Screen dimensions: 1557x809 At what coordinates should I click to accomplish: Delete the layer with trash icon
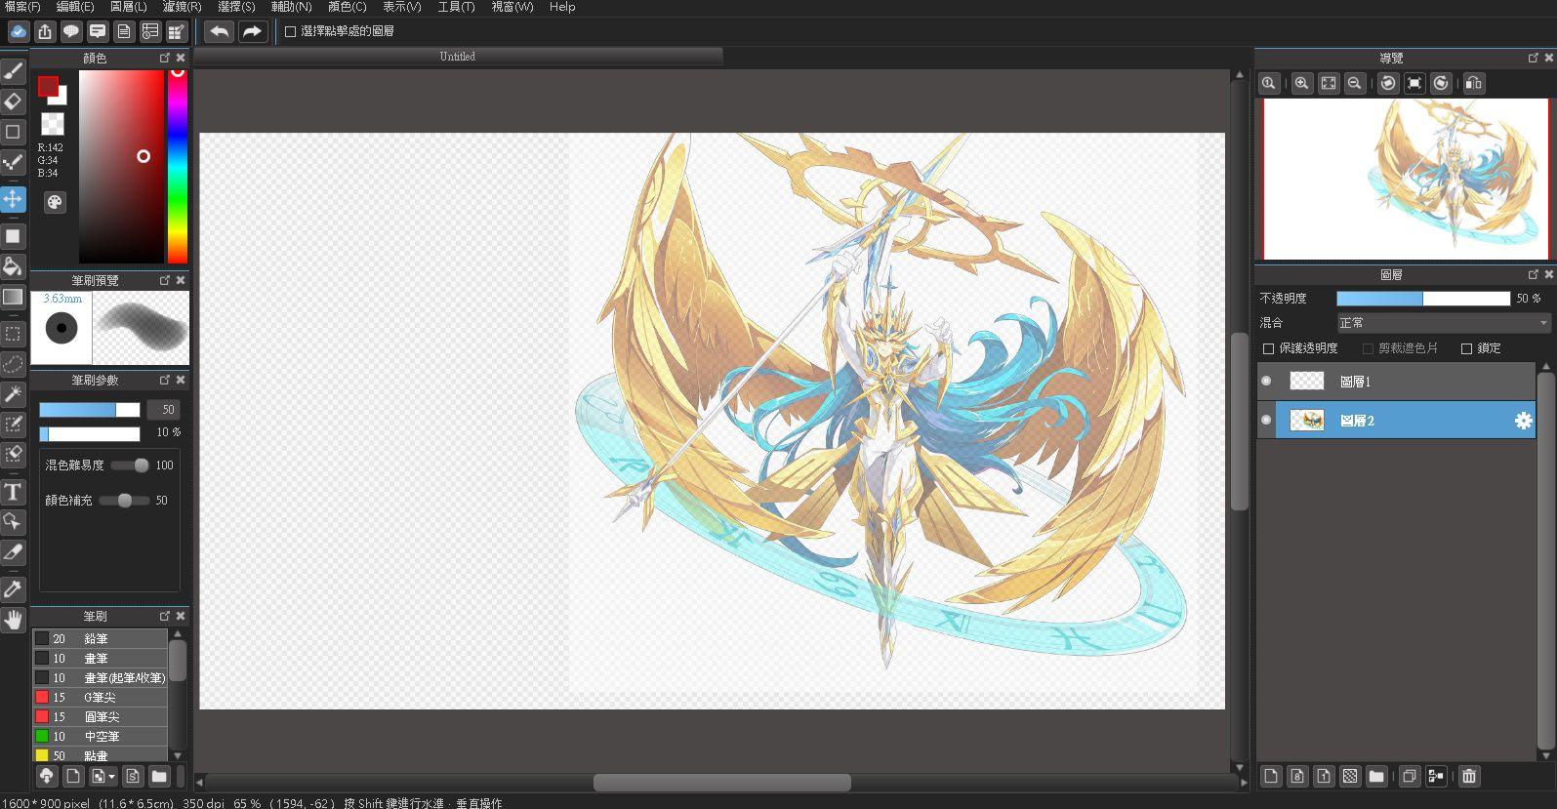(1468, 776)
